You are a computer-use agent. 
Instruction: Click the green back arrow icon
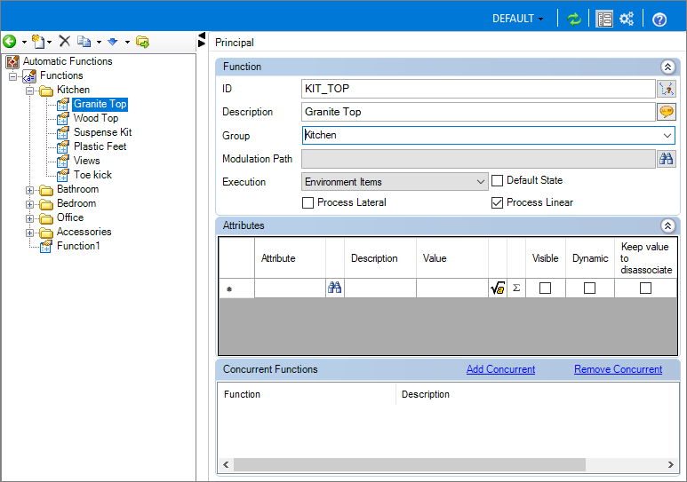point(9,42)
